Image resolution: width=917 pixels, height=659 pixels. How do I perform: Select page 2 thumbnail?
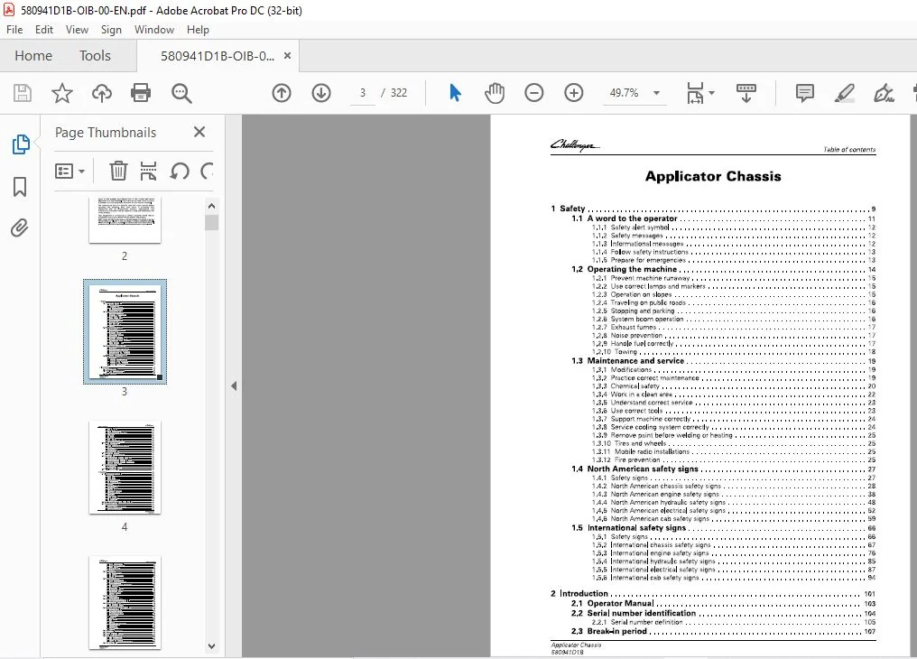[125, 220]
